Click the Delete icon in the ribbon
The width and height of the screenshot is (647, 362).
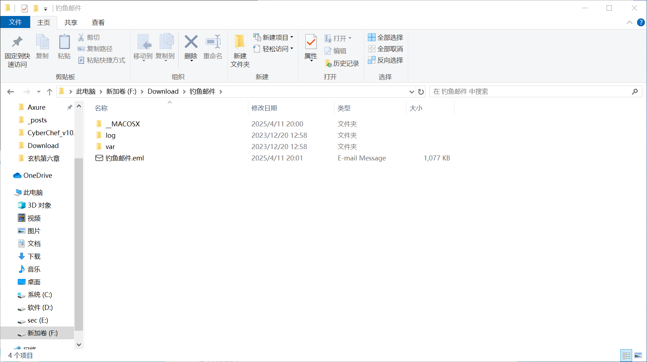(191, 43)
